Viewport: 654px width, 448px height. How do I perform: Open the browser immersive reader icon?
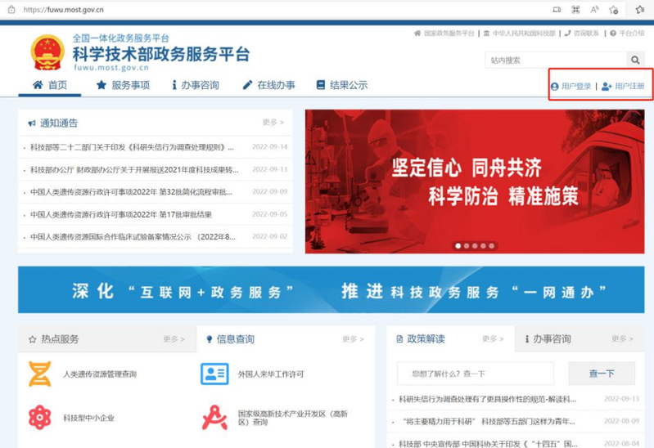point(557,9)
